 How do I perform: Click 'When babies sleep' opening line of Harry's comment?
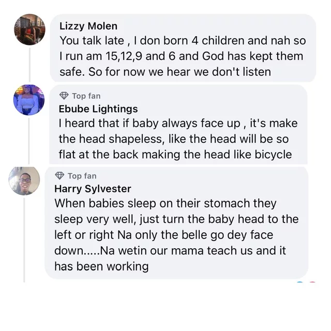click(102, 203)
